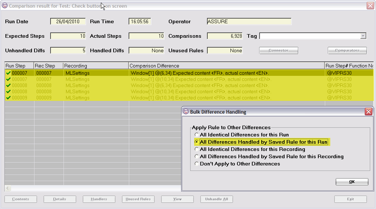Confirm Bulk Difference Handling with OK
This screenshot has width=376, height=209.
(352, 182)
